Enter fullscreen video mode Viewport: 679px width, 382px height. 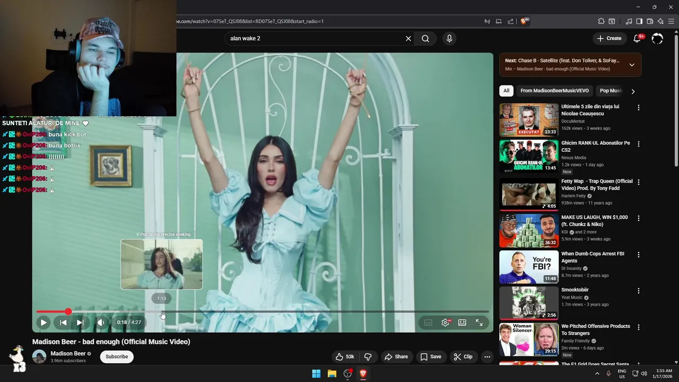(479, 323)
